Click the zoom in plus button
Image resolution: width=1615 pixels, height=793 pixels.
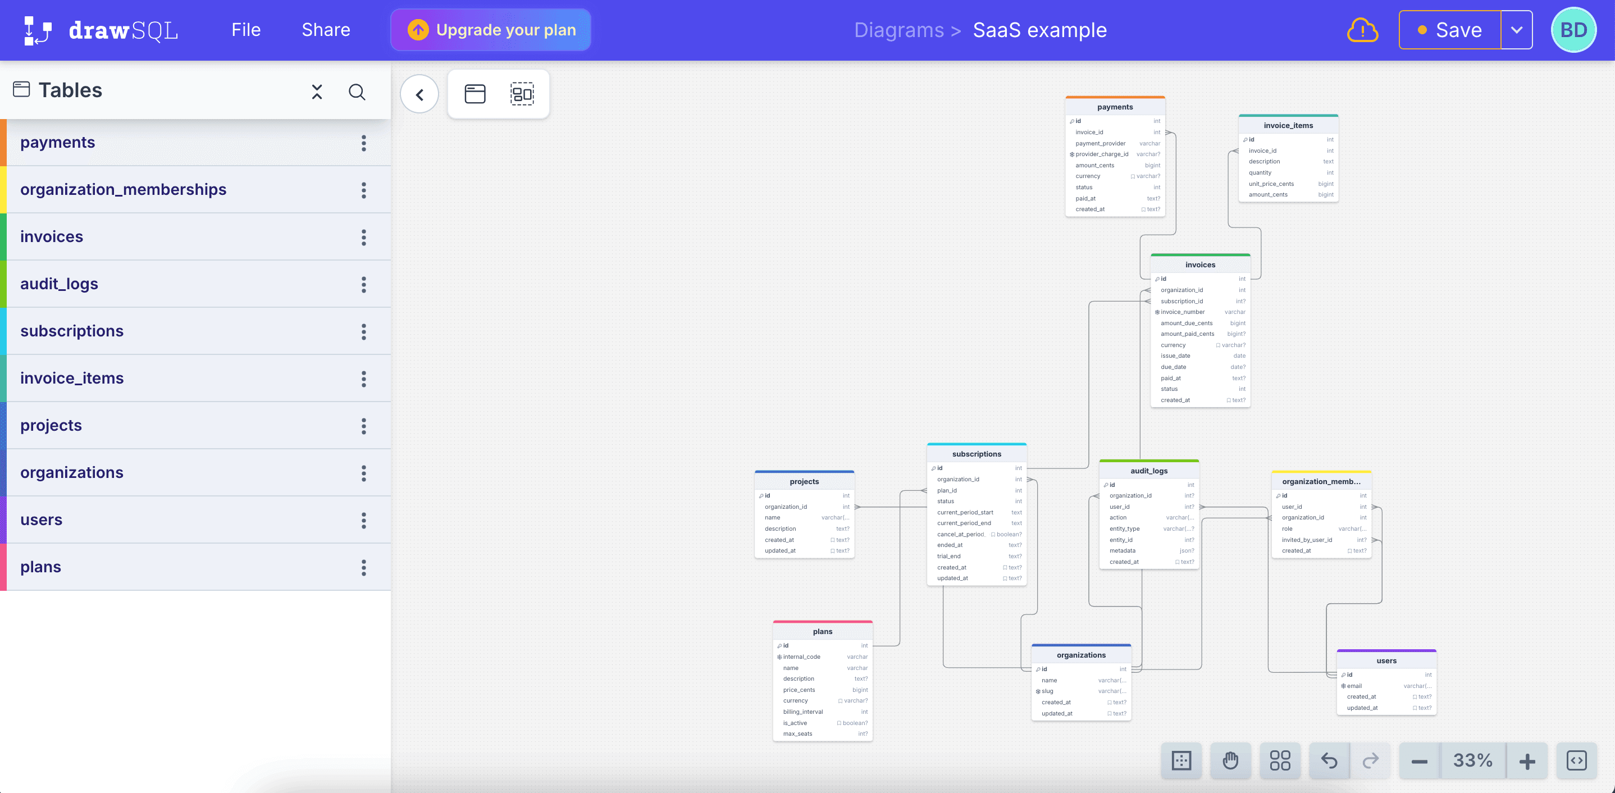coord(1527,761)
